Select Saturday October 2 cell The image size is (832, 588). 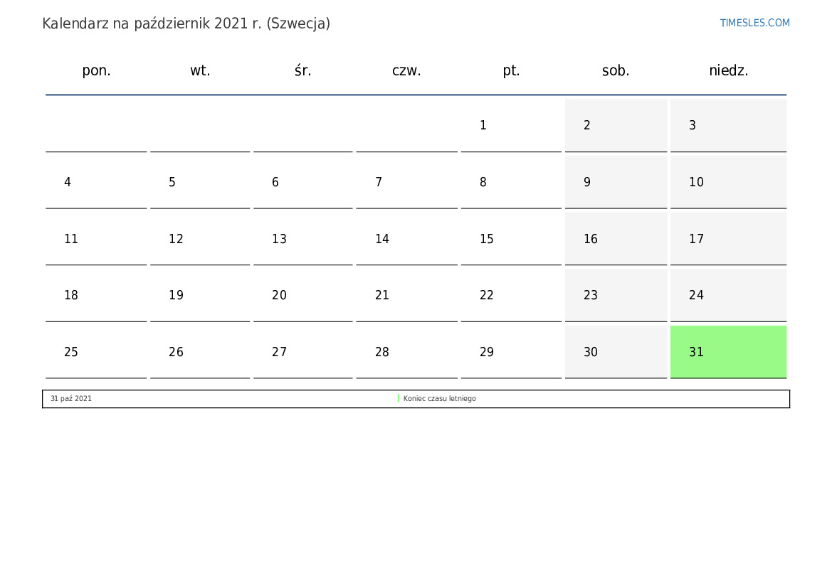[x=616, y=125]
